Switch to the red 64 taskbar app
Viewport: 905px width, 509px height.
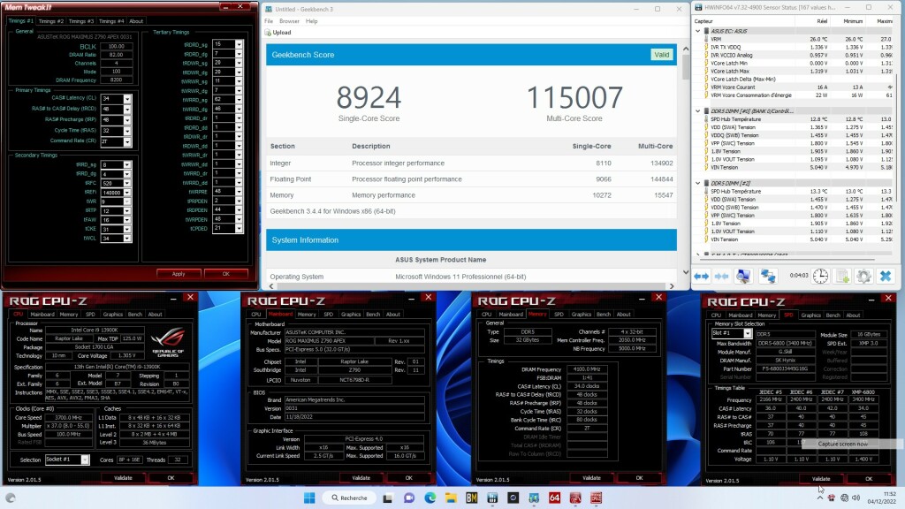point(555,498)
